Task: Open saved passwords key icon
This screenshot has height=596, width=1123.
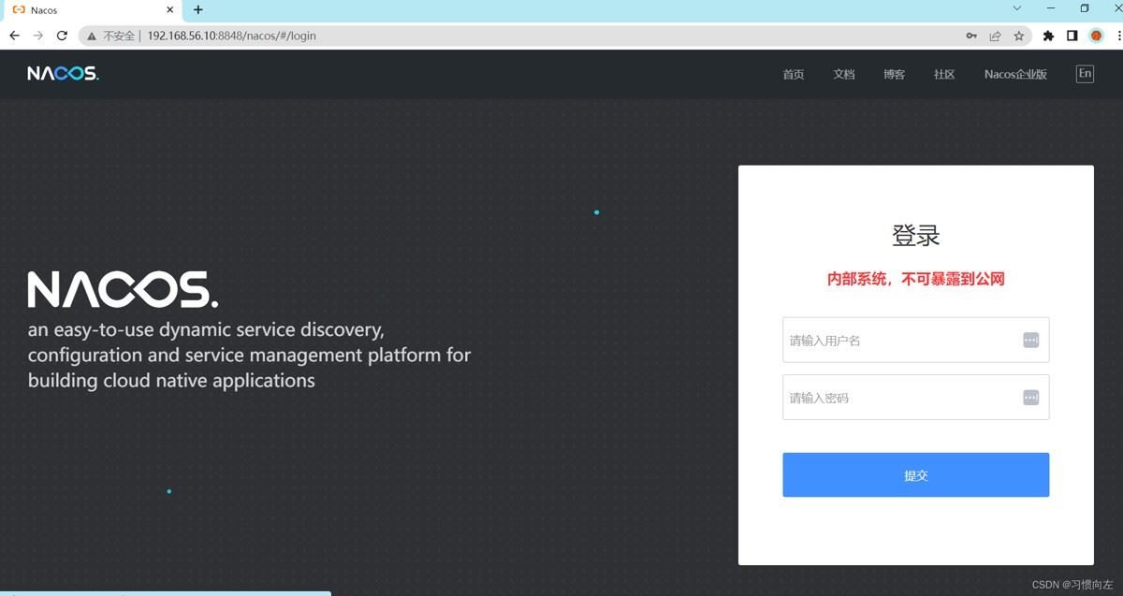Action: [971, 36]
